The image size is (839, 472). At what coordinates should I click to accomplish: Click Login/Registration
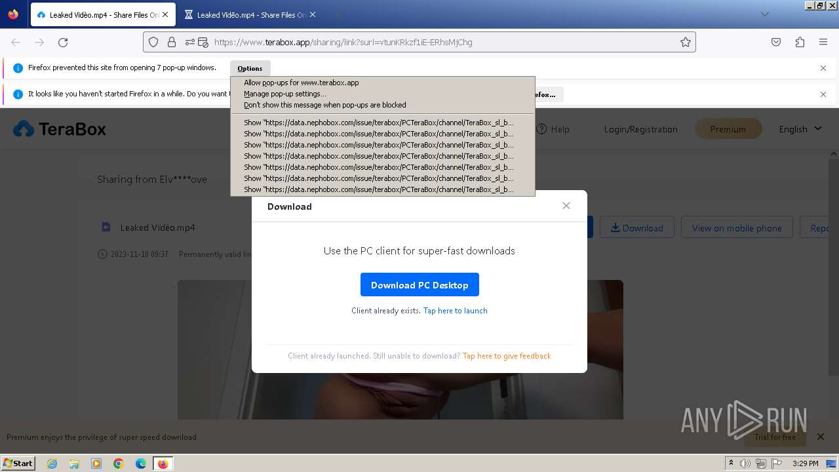(x=640, y=129)
